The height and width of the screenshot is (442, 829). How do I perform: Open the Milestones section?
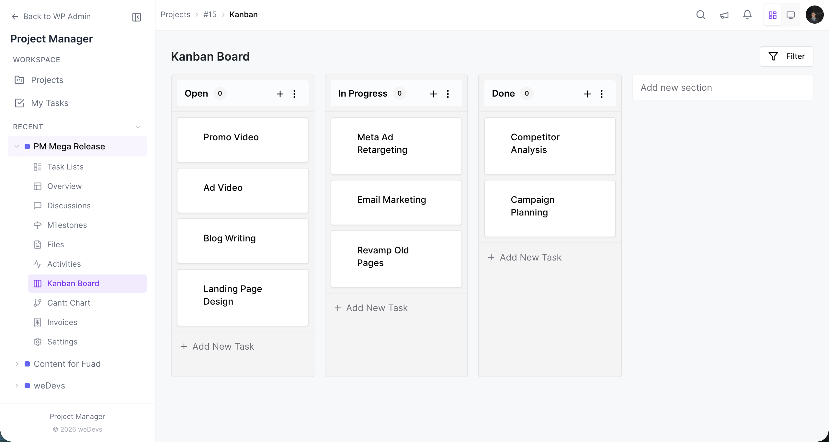[67, 225]
